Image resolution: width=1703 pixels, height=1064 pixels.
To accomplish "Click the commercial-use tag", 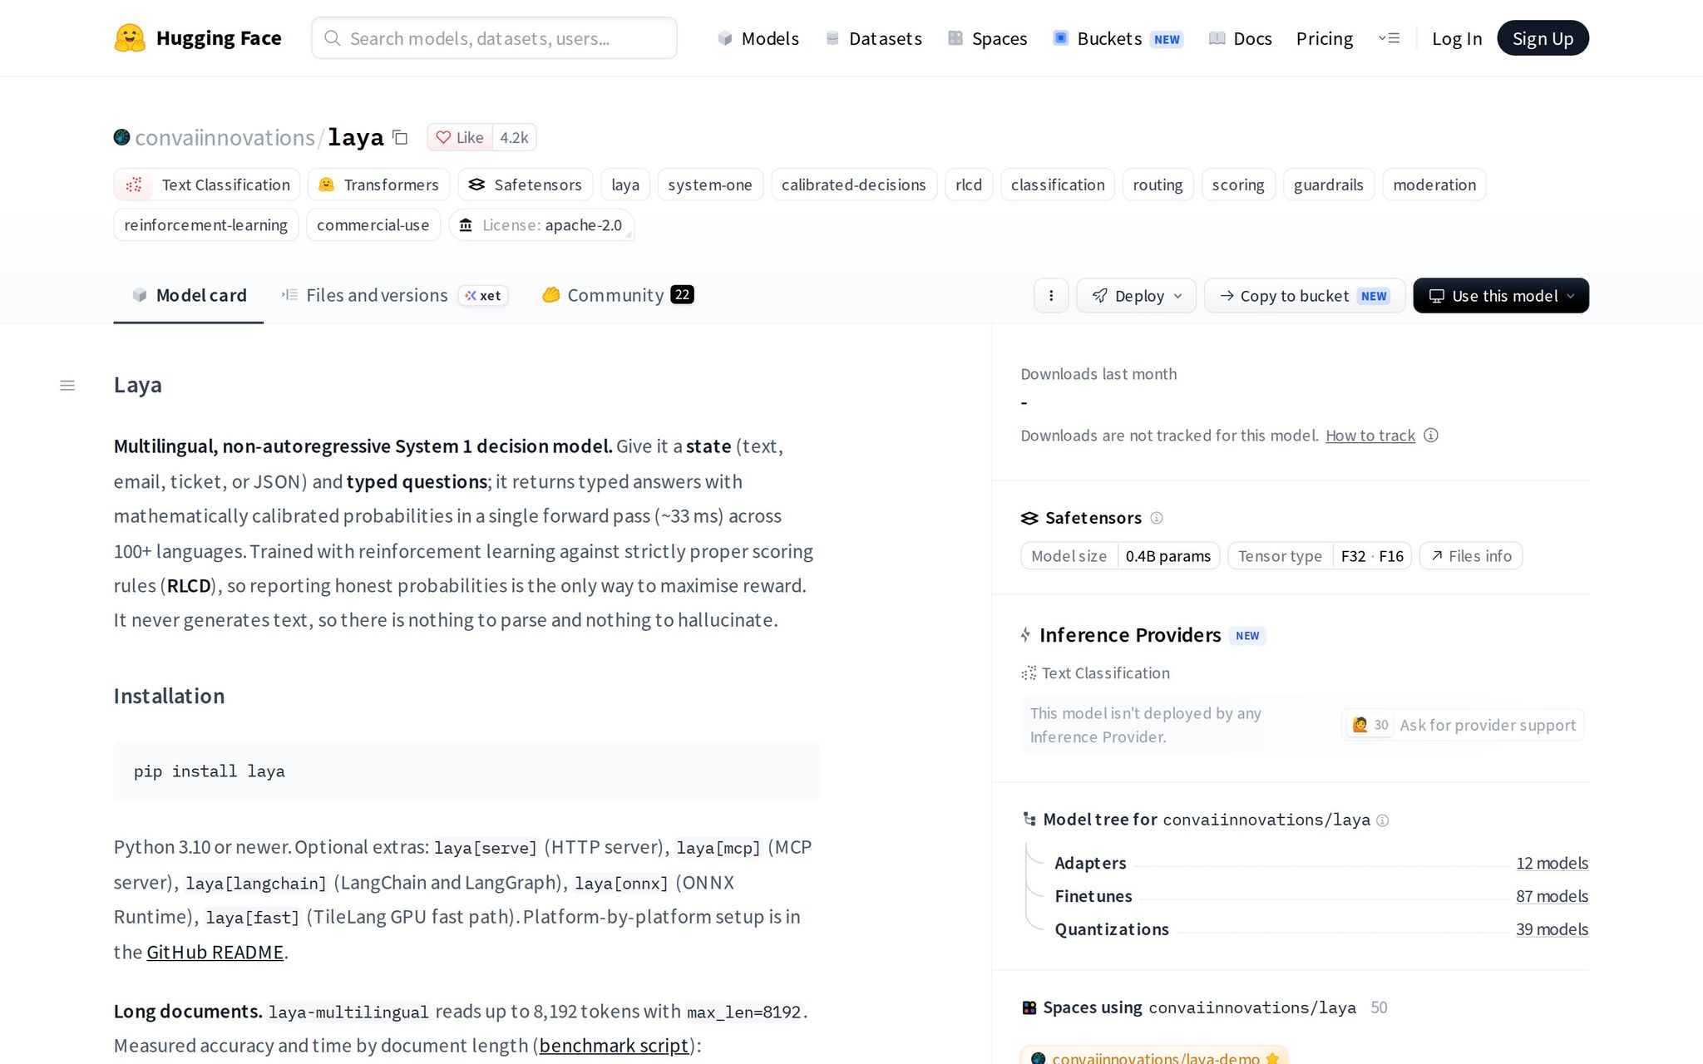I will [373, 225].
